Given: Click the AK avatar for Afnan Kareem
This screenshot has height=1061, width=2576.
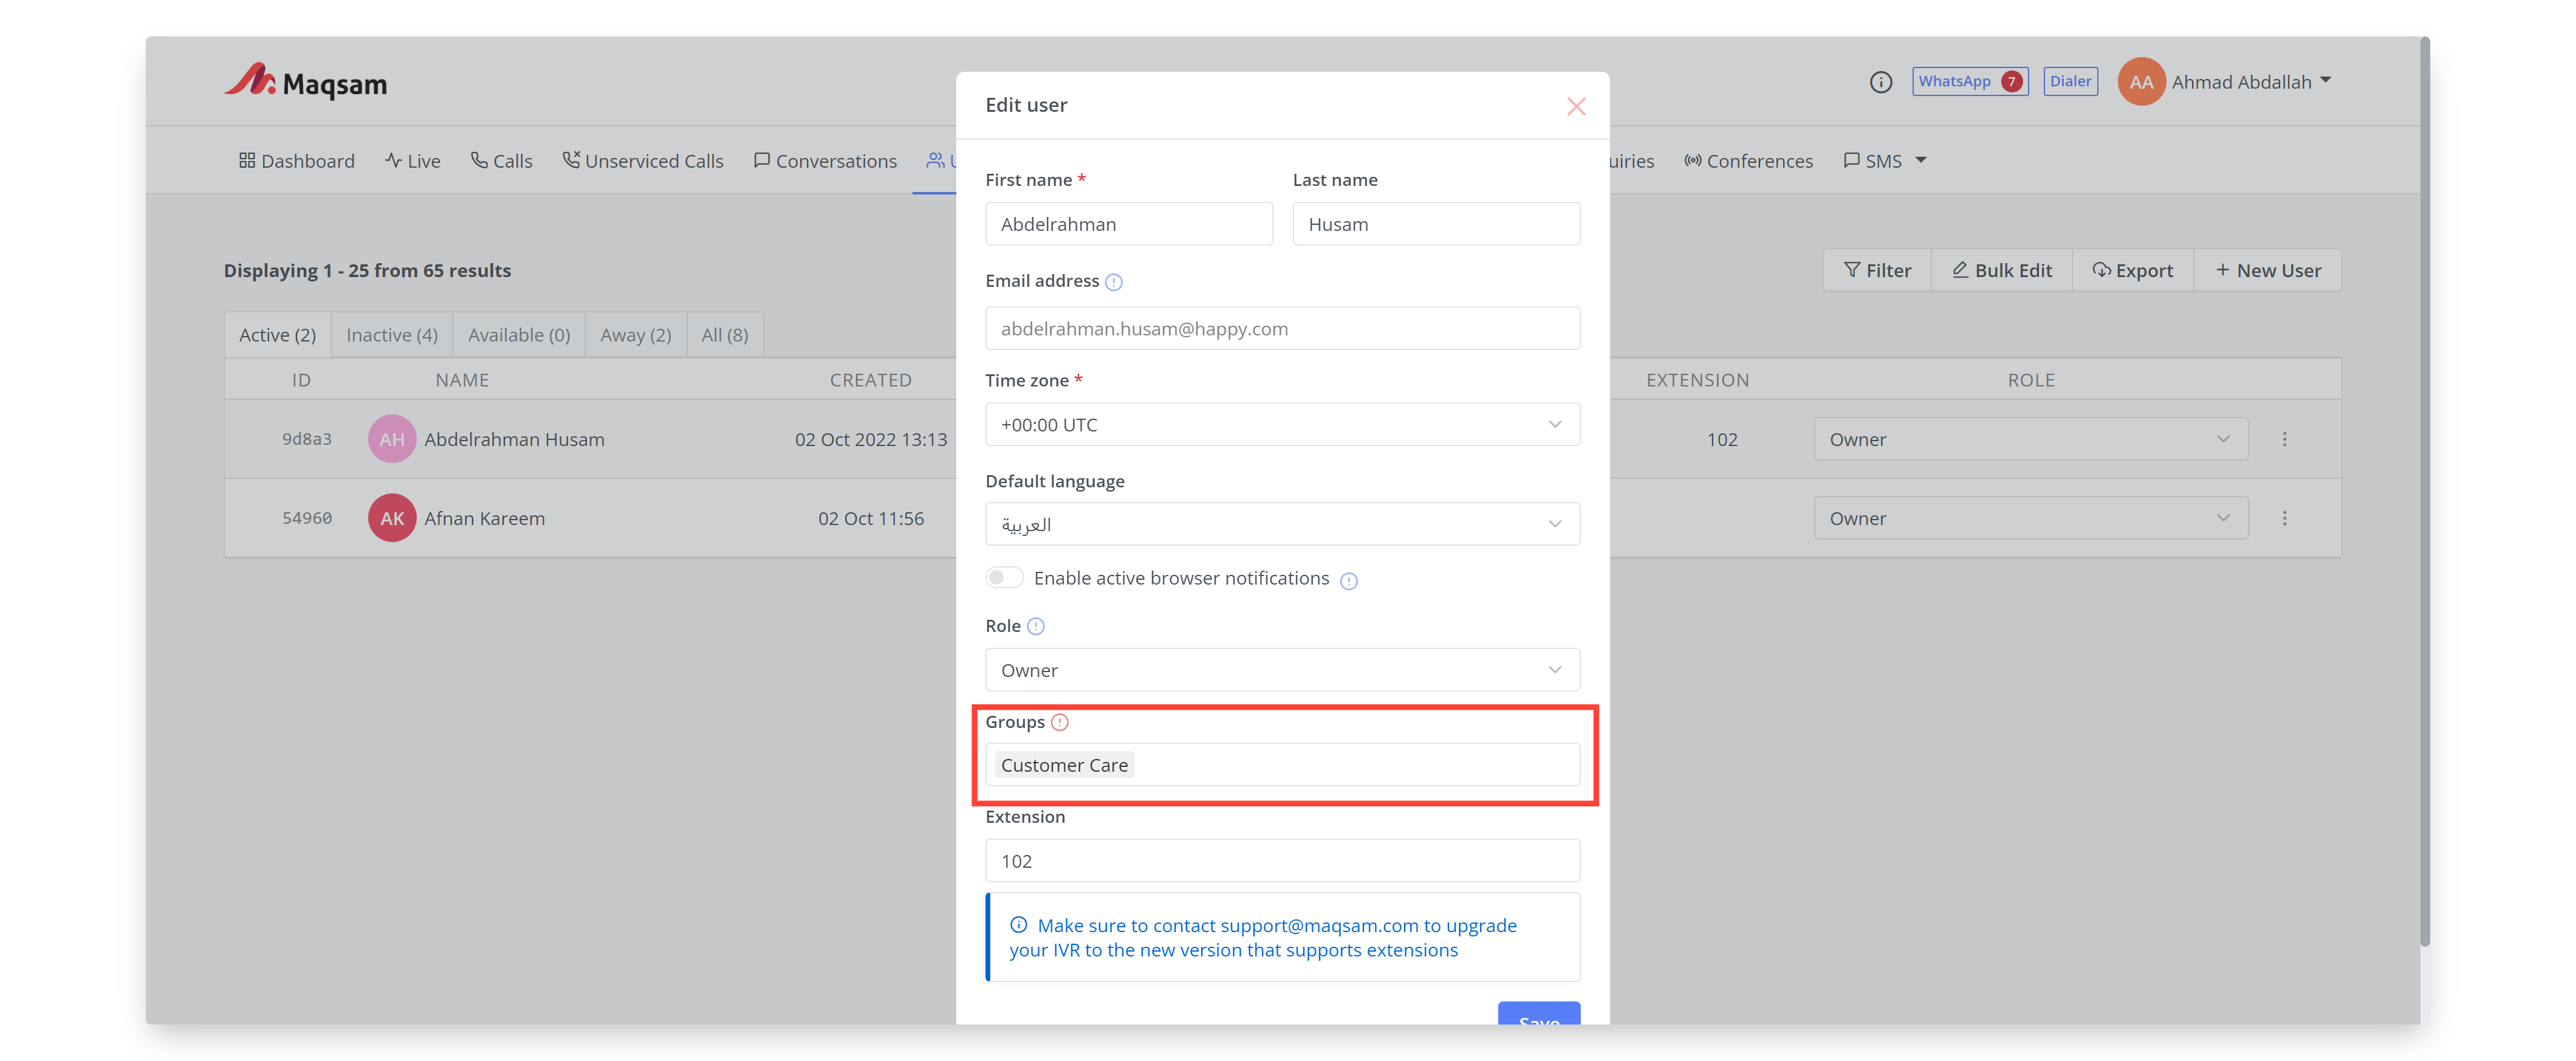Looking at the screenshot, I should click(392, 518).
